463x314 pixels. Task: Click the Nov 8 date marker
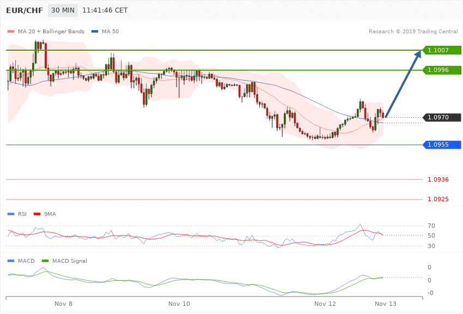(63, 304)
